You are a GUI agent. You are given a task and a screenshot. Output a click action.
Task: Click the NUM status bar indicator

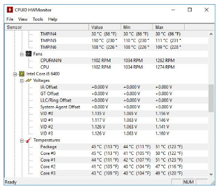pyautogui.click(x=188, y=182)
